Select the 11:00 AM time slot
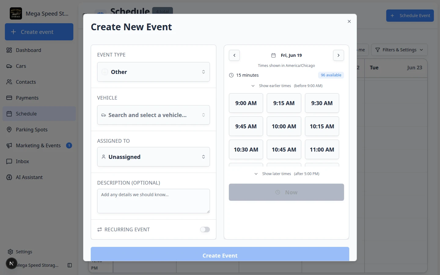Screen dimensions: 440x275 coord(322,149)
